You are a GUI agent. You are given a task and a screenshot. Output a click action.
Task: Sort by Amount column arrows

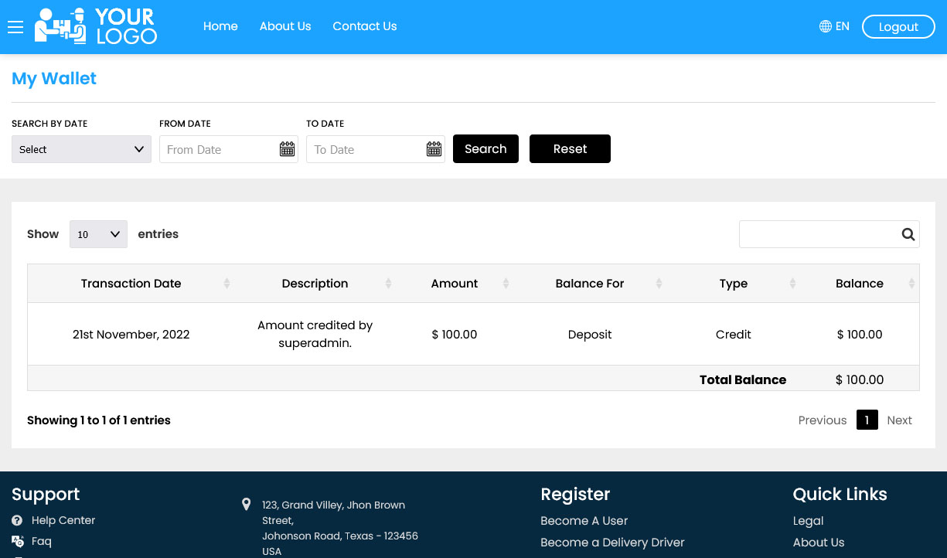506,284
